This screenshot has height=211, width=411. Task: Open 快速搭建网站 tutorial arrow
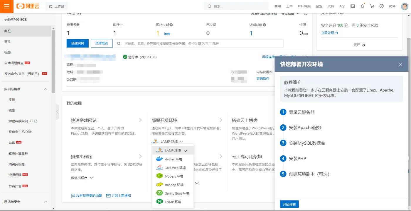[x=140, y=120]
